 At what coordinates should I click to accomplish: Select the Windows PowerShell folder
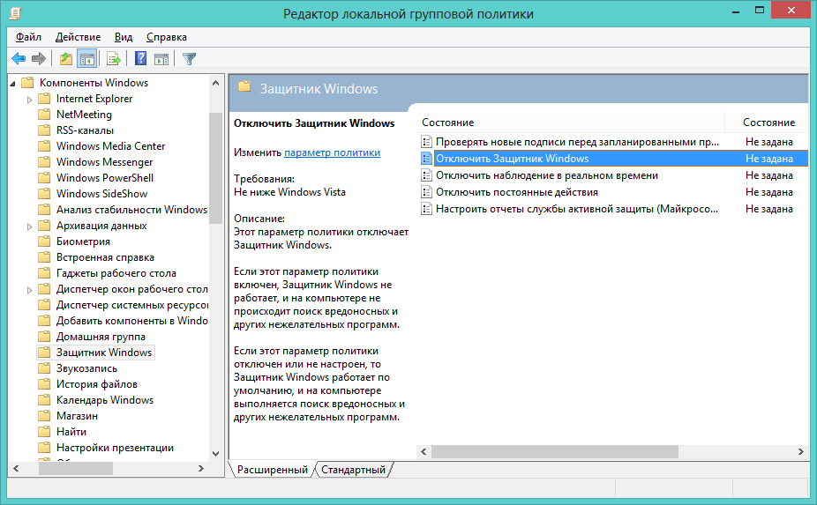coord(105,178)
